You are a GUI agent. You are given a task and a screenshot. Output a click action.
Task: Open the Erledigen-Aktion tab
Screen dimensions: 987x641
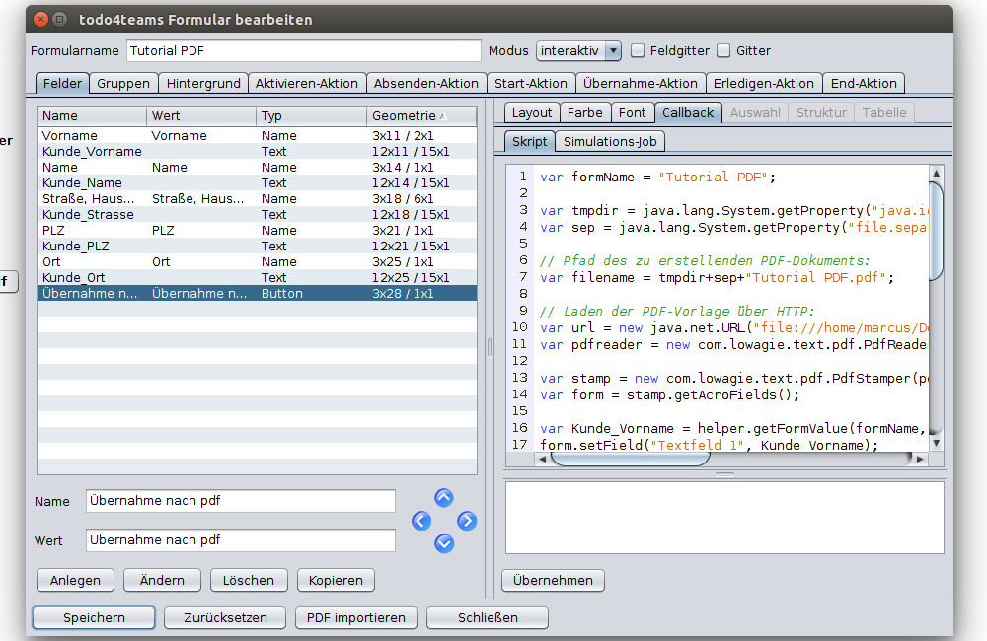[x=764, y=83]
